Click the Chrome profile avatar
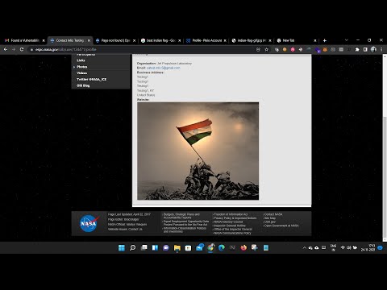 (x=373, y=49)
